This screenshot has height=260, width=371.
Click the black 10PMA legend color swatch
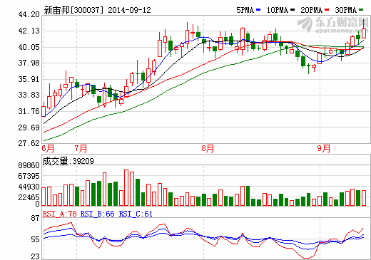pos(293,10)
